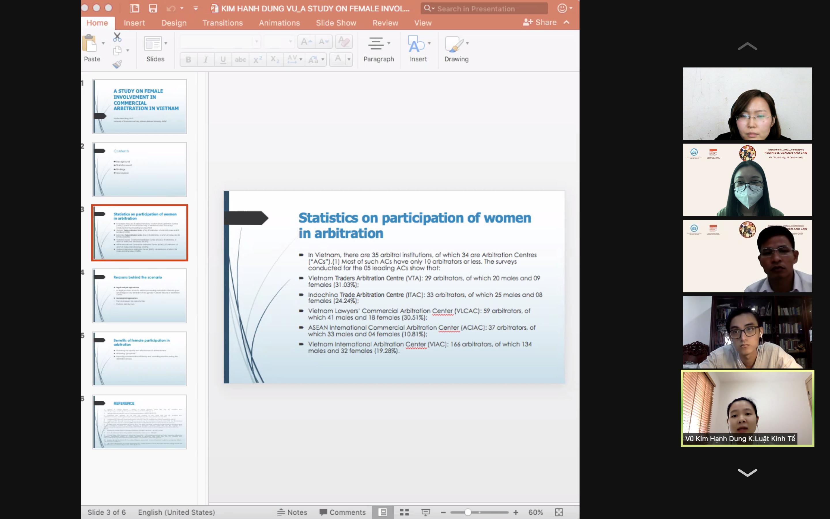Collapse the ribbon with chevron
830x519 pixels.
(x=567, y=22)
